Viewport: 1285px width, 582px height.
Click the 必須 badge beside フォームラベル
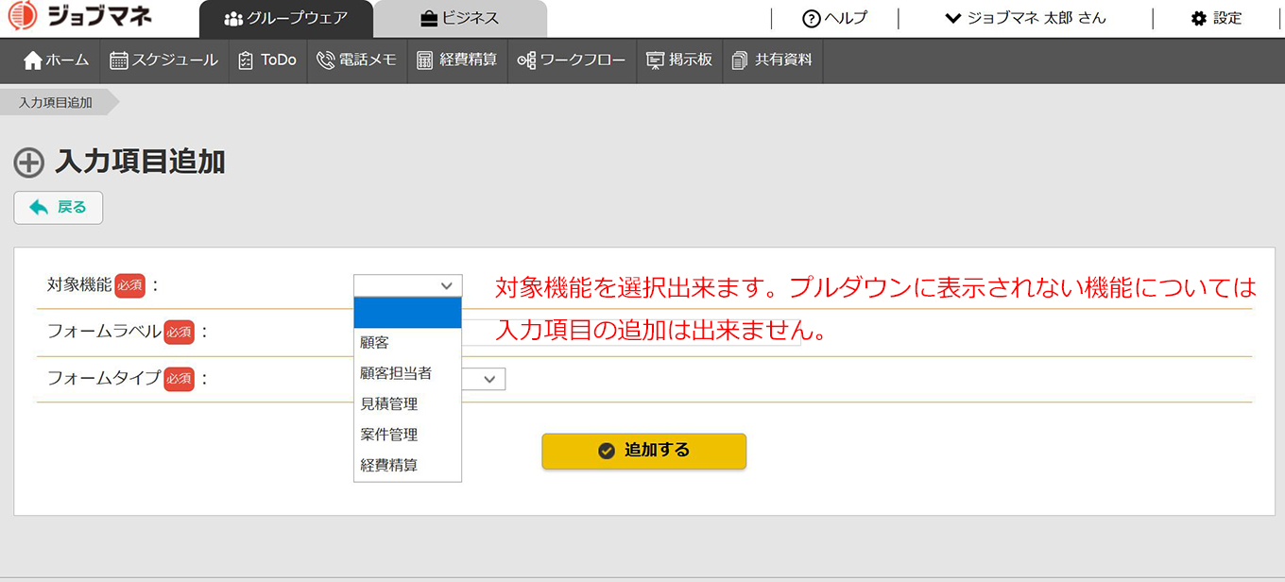179,332
